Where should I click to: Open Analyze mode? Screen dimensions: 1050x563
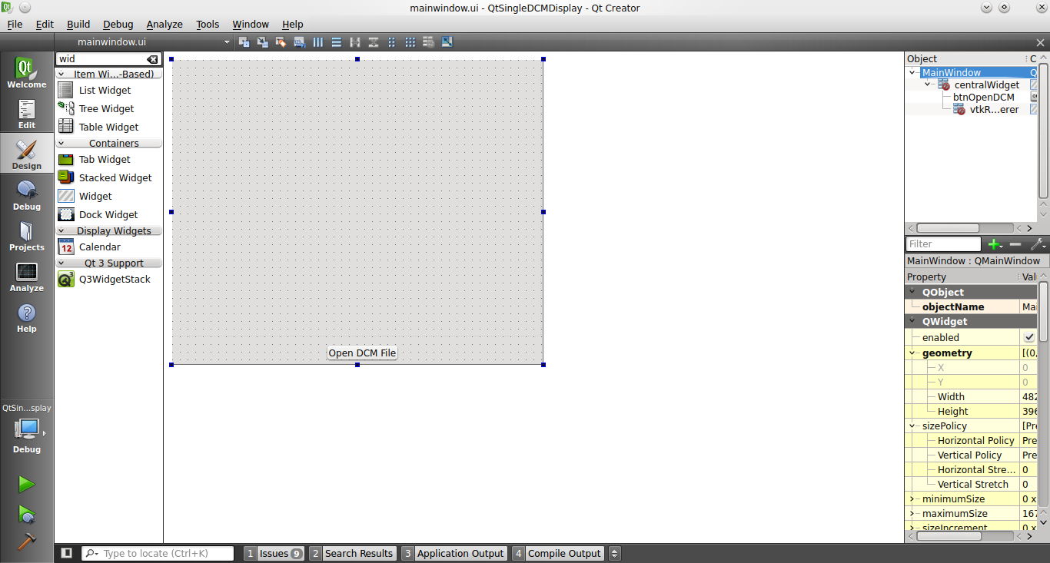click(x=27, y=277)
